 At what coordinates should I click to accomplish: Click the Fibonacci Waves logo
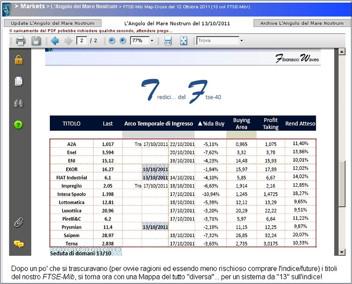click(x=297, y=58)
